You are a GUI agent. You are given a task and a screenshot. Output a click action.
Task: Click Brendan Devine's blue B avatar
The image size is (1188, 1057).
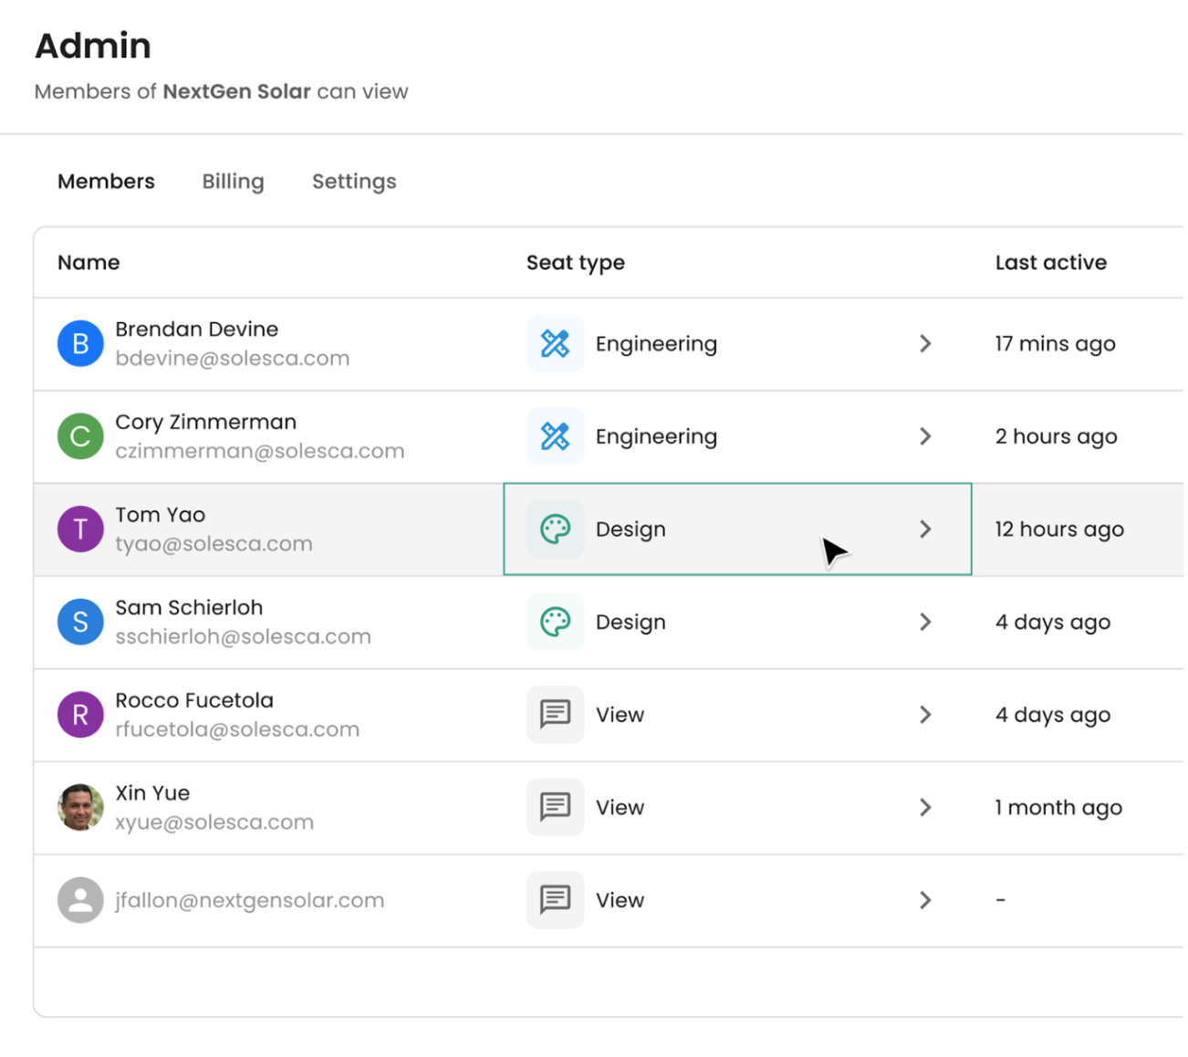[x=80, y=344]
